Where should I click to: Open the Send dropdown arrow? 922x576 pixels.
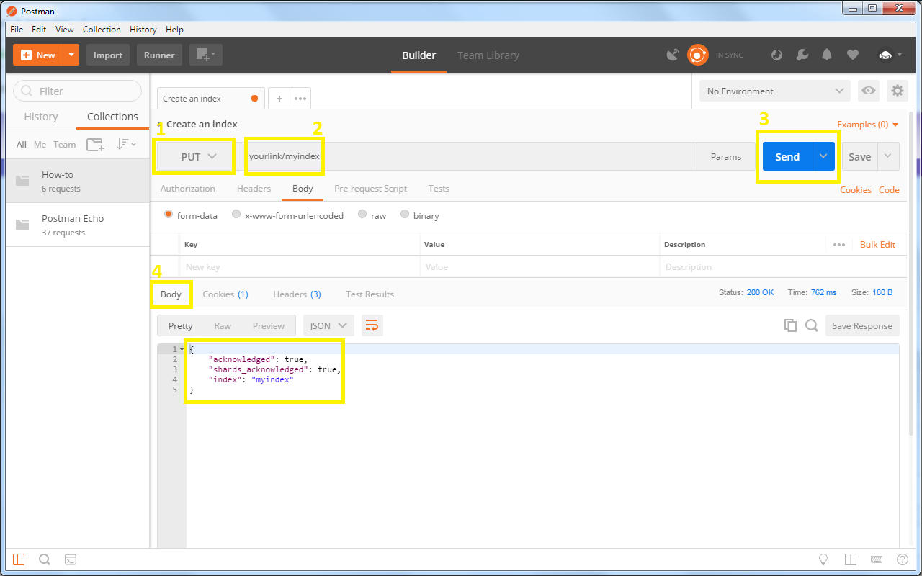point(823,156)
